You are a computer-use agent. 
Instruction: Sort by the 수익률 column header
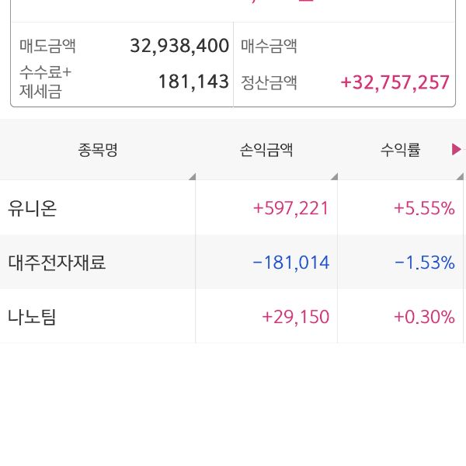click(x=400, y=151)
